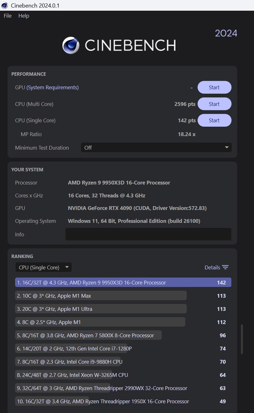254x413 pixels.
Task: Select the Ryzen 9 9950X3D ranking entry
Action: (x=123, y=283)
